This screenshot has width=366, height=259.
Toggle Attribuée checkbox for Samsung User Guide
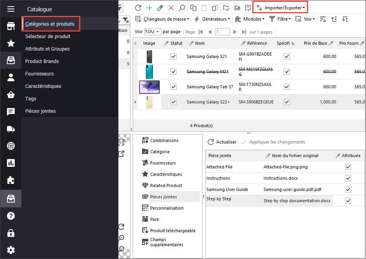[x=348, y=189]
